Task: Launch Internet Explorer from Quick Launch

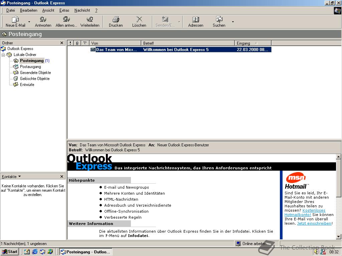Action: pyautogui.click(x=35, y=252)
